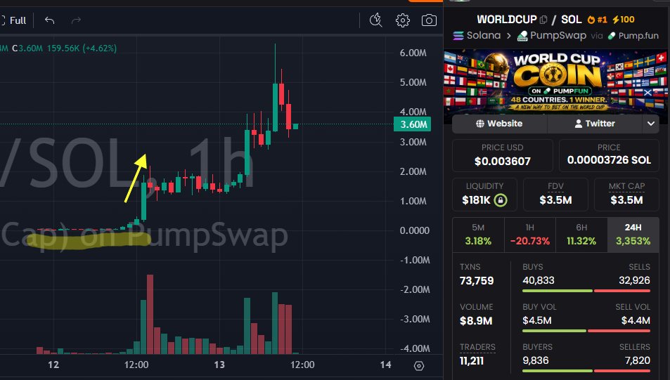The width and height of the screenshot is (670, 380).
Task: Click the liquidity lock icon
Action: [x=501, y=199]
